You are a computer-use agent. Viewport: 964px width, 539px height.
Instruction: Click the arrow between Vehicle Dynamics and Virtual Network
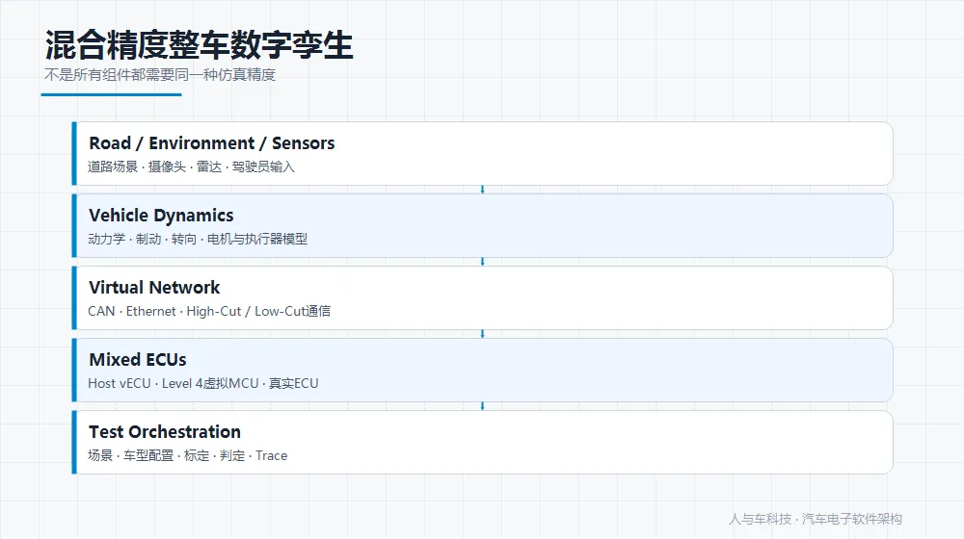click(483, 262)
